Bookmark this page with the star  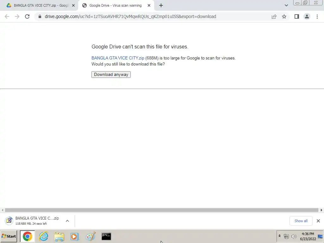[284, 16]
